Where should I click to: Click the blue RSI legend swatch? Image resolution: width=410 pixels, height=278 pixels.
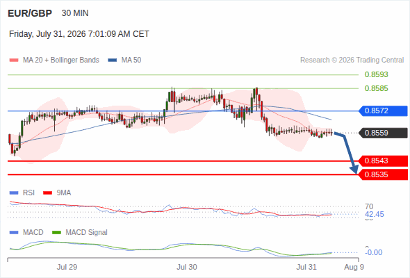pos(14,193)
